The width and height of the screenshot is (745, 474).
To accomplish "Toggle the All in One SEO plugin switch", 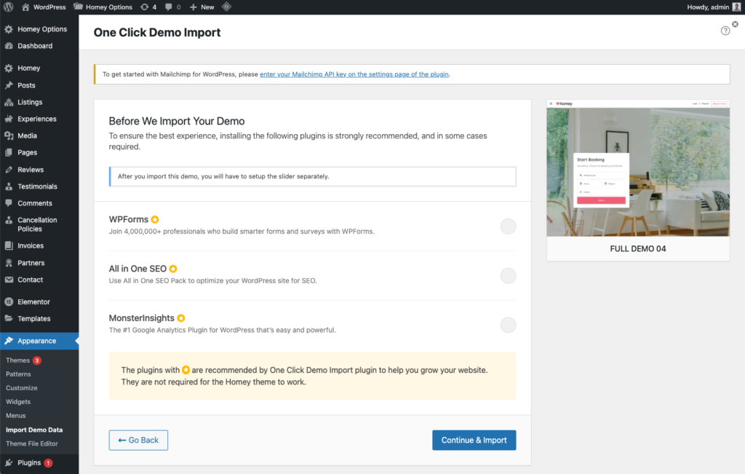I will click(x=508, y=276).
